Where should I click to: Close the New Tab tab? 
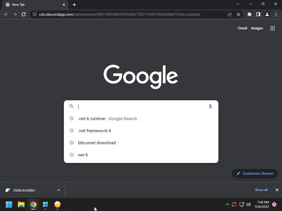64,5
